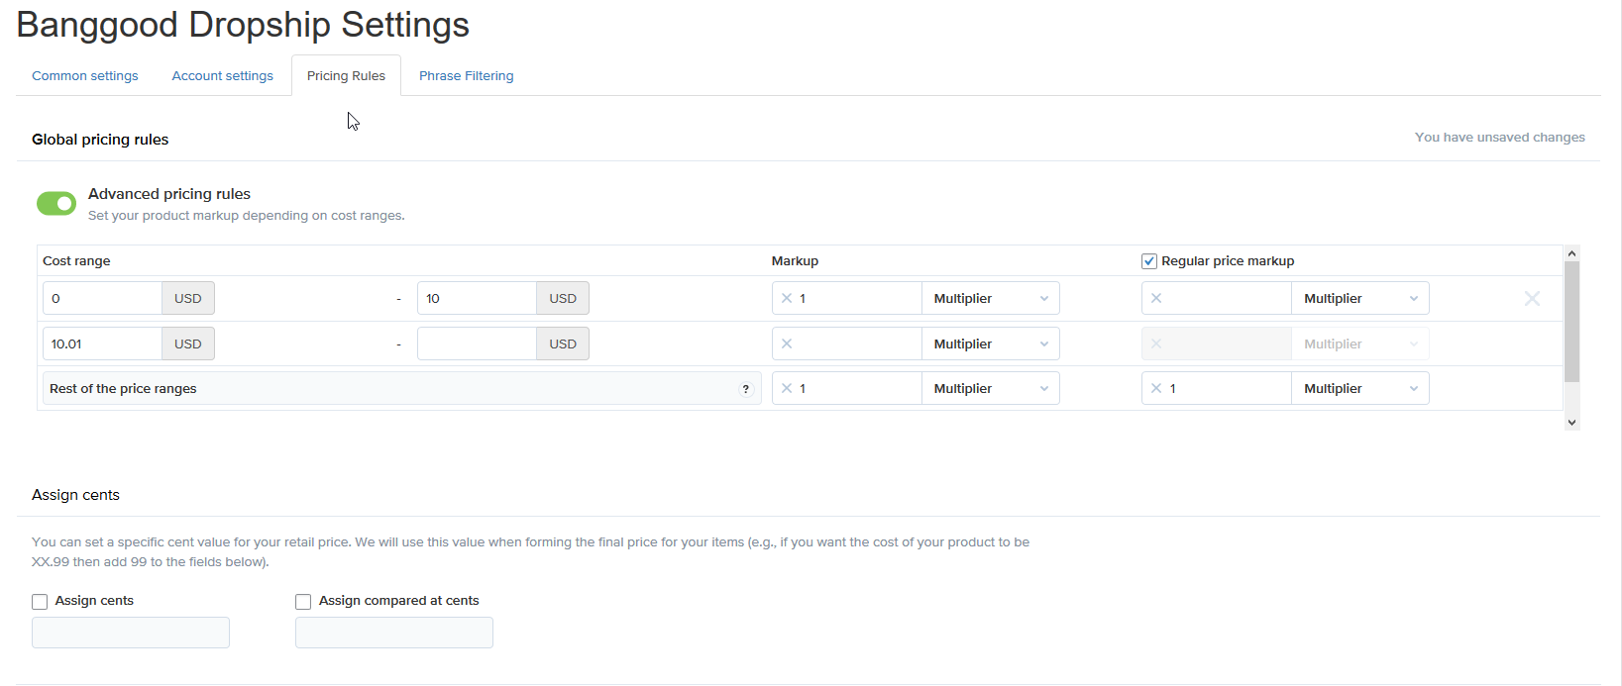
Task: Open 10.01 row Markup Multiplier dropdown
Action: pos(991,343)
